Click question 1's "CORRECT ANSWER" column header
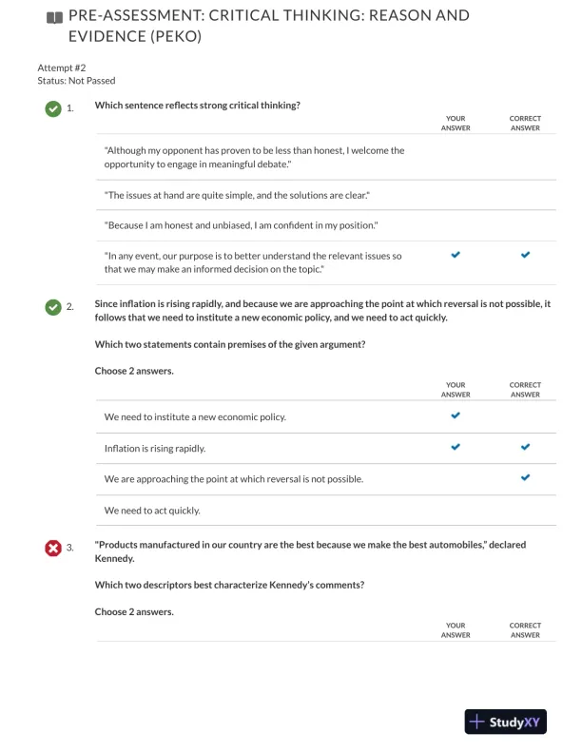Screen dimensions: 582x753 (x=525, y=123)
